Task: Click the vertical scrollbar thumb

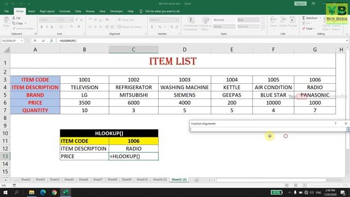Action: pos(348,100)
